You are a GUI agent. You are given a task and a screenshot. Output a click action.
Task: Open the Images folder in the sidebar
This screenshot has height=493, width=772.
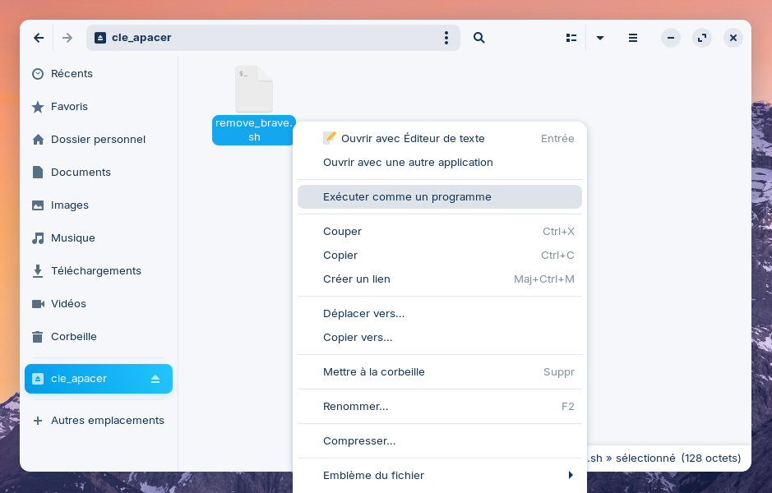click(99, 205)
